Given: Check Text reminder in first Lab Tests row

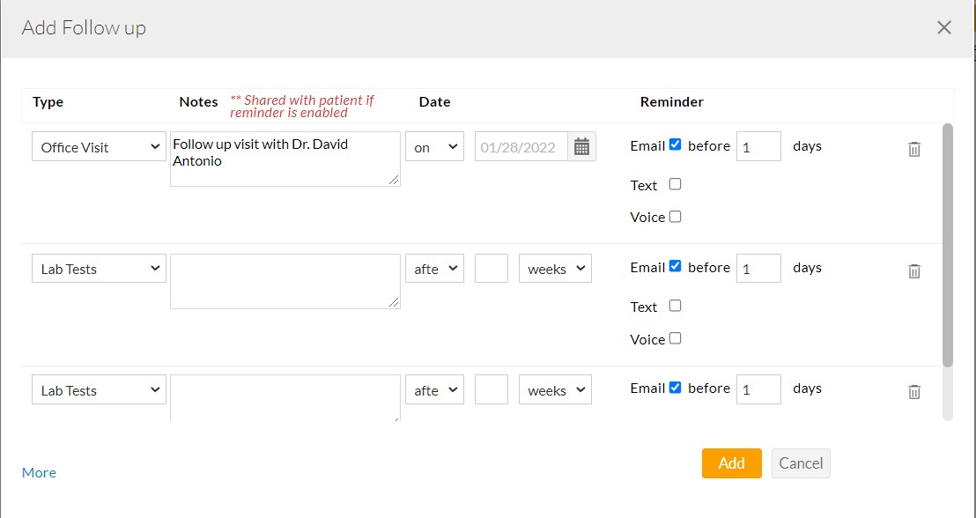Looking at the screenshot, I should [676, 306].
